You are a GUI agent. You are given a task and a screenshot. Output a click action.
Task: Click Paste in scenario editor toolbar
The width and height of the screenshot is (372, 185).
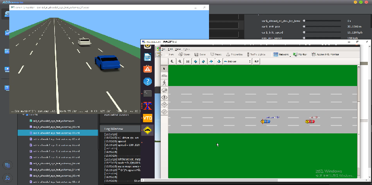[216, 54]
